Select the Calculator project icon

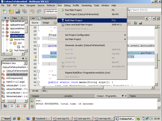tap(7, 32)
